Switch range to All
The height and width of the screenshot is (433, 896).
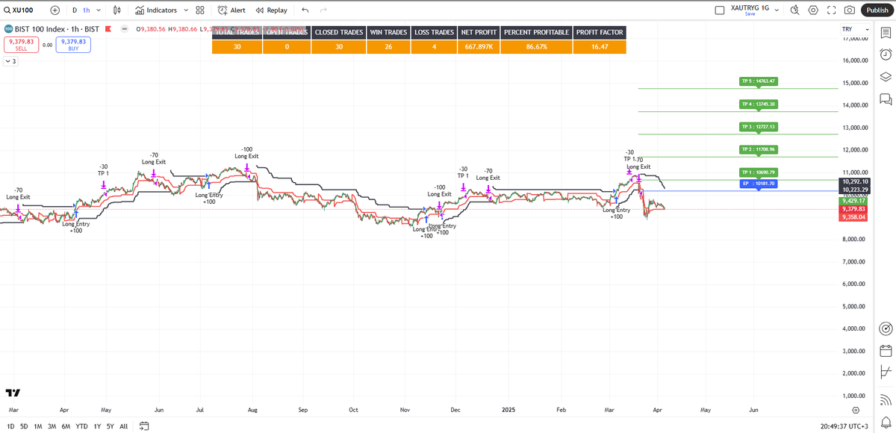pos(123,426)
